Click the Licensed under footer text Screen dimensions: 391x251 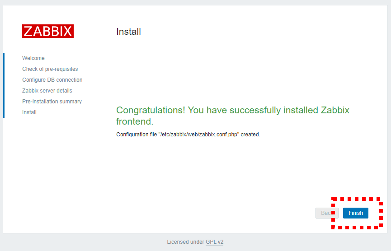[185, 242]
